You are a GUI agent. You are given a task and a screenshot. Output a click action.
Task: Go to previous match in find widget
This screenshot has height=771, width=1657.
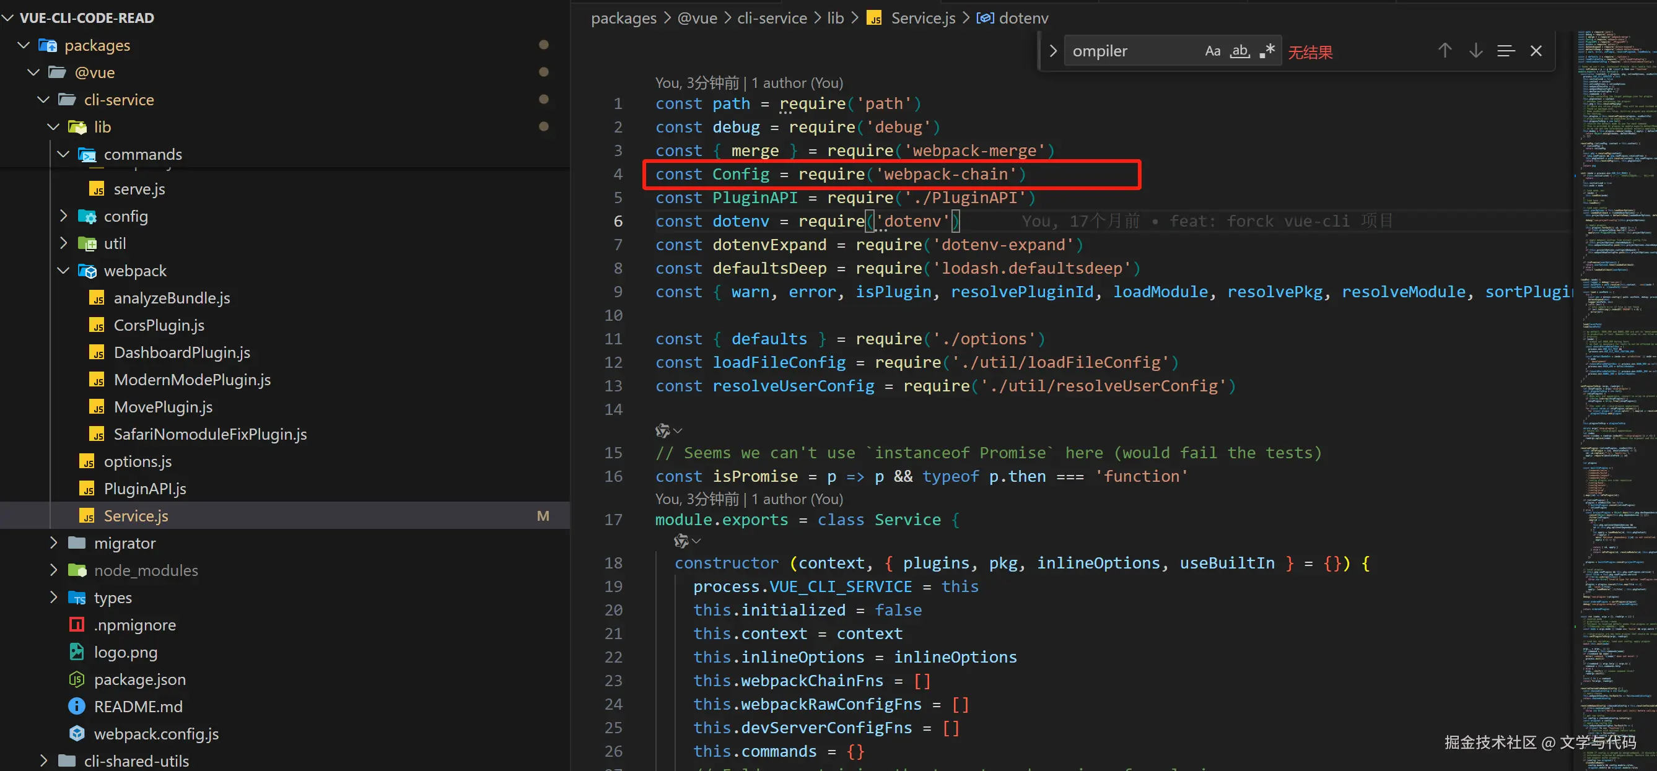tap(1445, 51)
